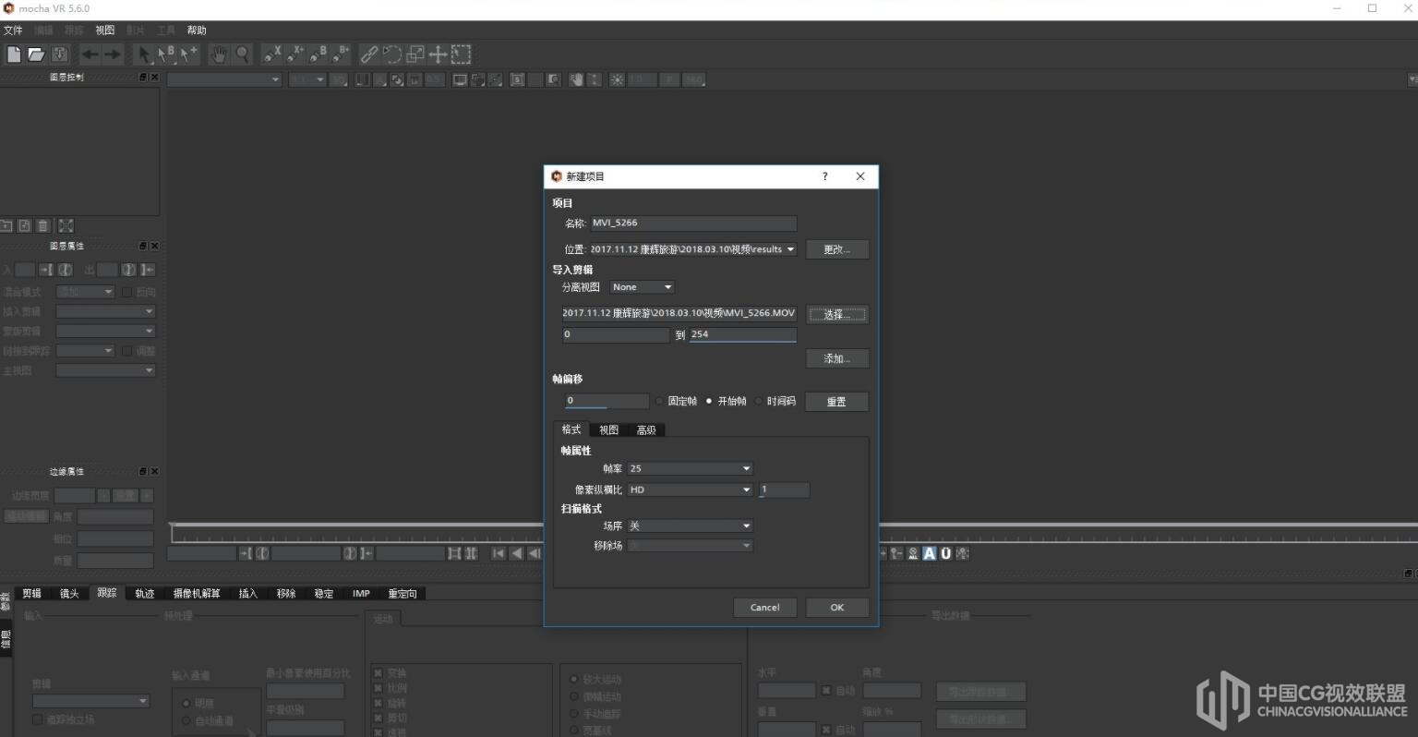Select the Create Bezier (B) pen tool
The image size is (1418, 737).
point(318,54)
